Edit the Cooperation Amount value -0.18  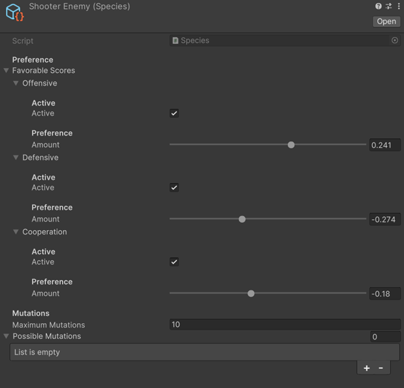[385, 294]
